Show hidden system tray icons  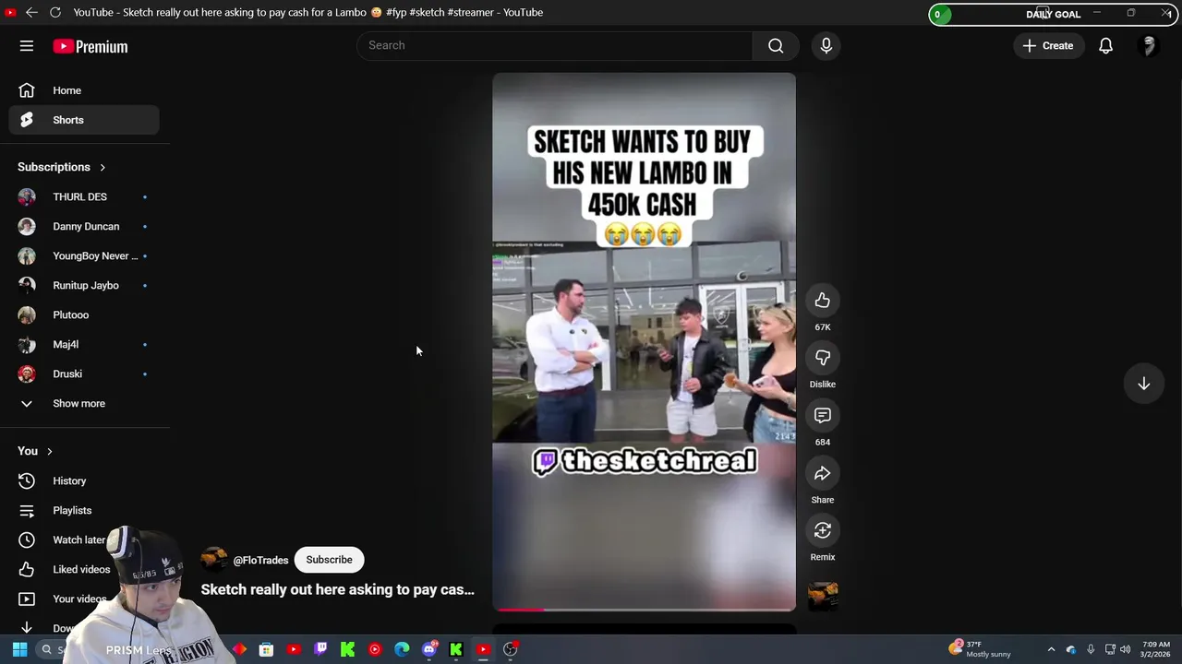(x=1051, y=649)
